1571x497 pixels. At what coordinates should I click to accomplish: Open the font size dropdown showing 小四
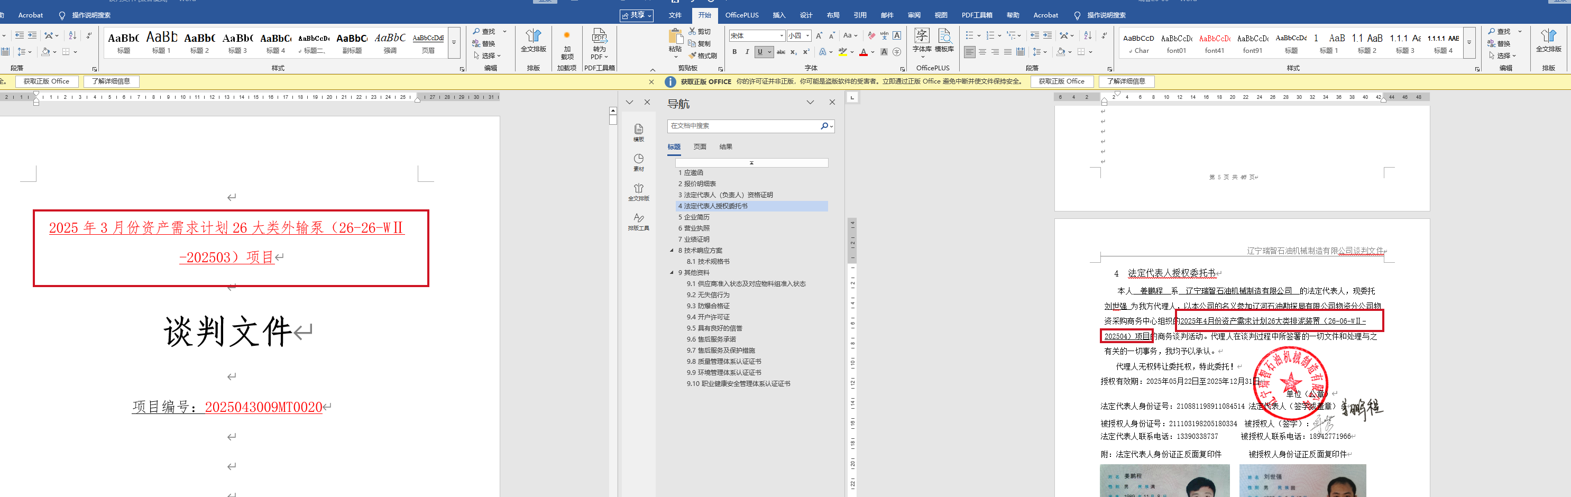click(x=807, y=36)
